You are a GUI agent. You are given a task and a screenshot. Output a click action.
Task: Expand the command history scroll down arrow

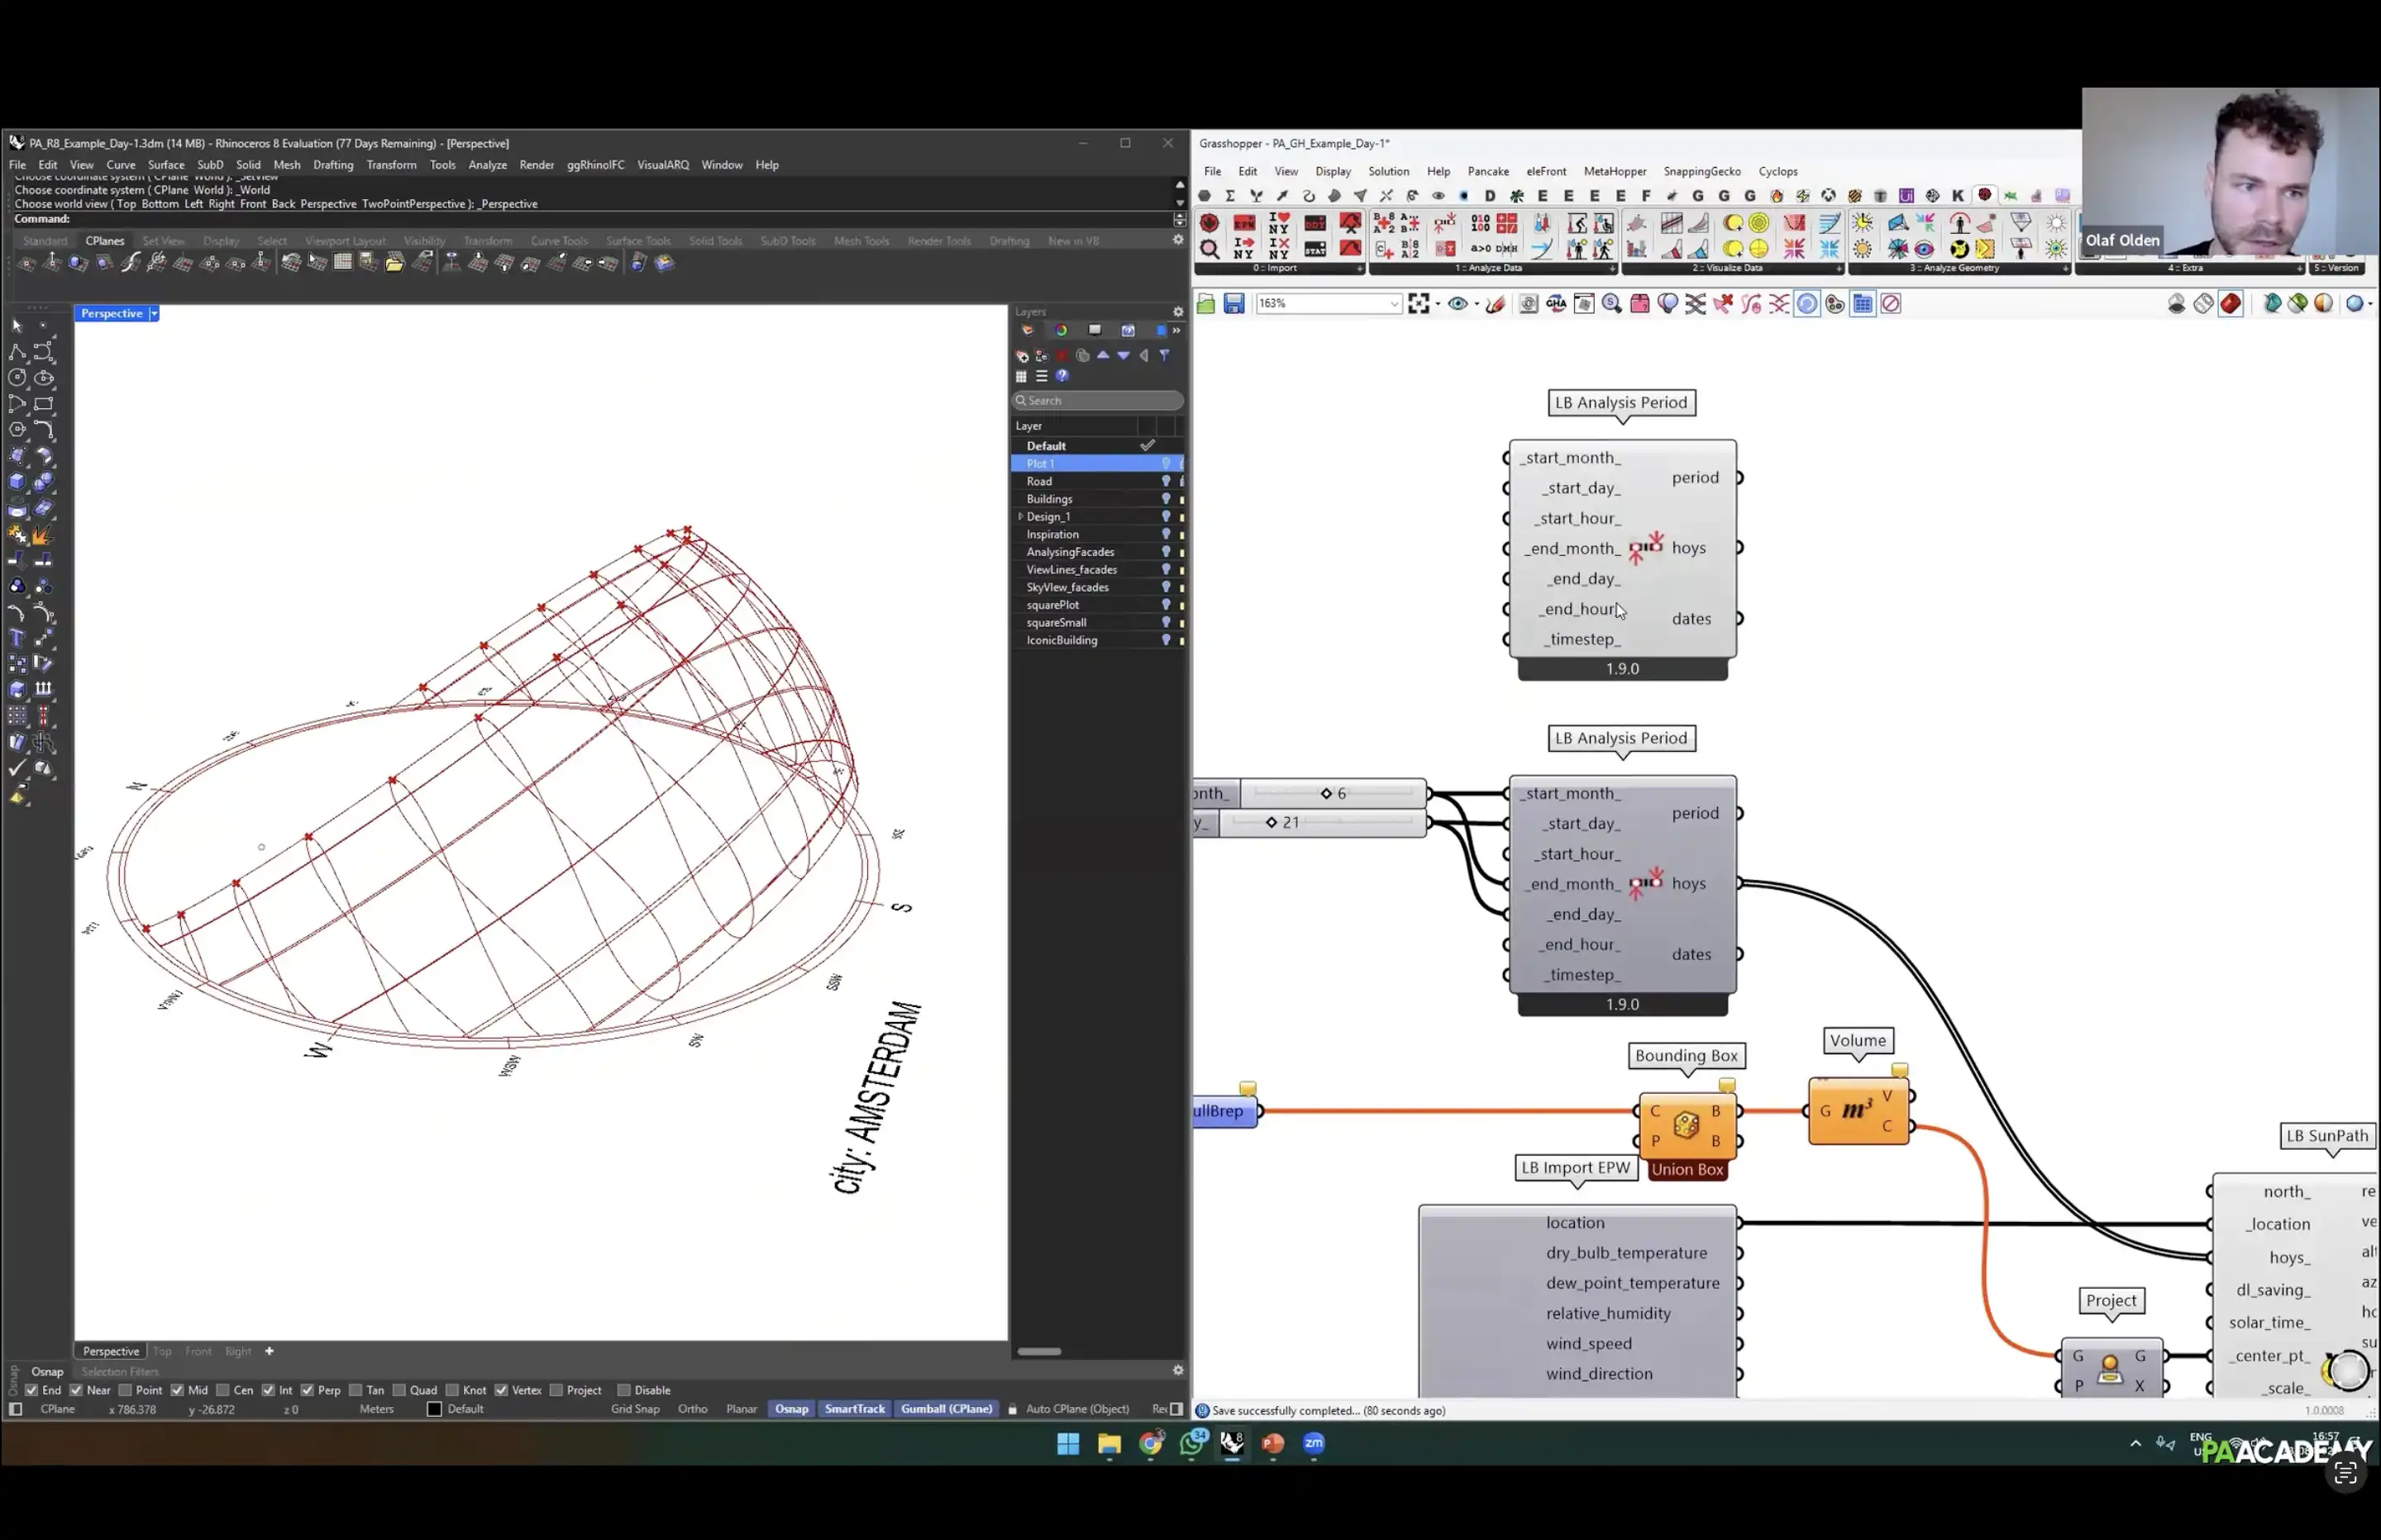coord(1180,203)
